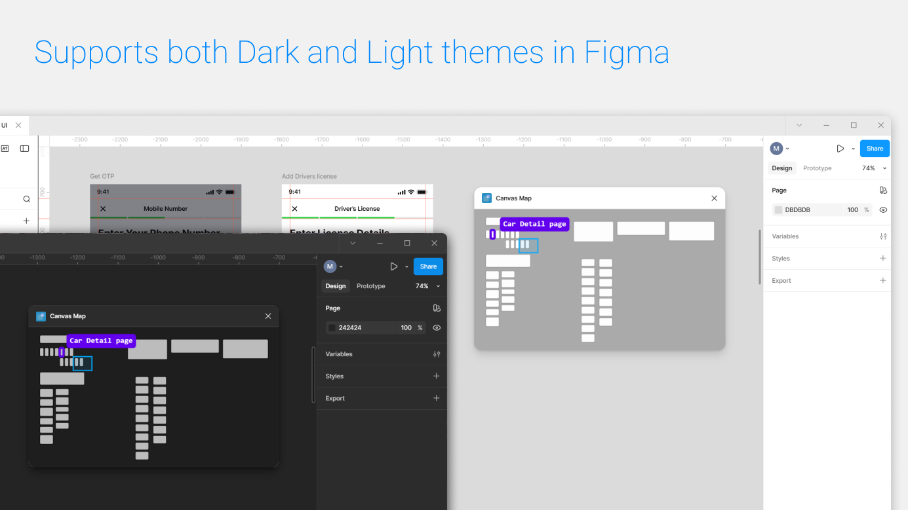Open the DBDBDB page color swatch
Image resolution: width=908 pixels, height=510 pixels.
[x=778, y=210]
